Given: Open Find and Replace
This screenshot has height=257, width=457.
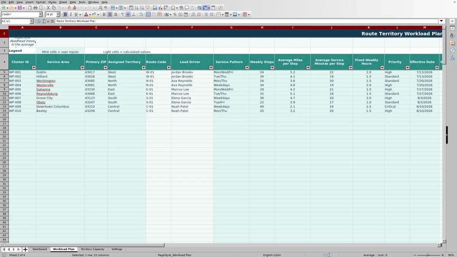Looking at the screenshot, I should point(100,8).
